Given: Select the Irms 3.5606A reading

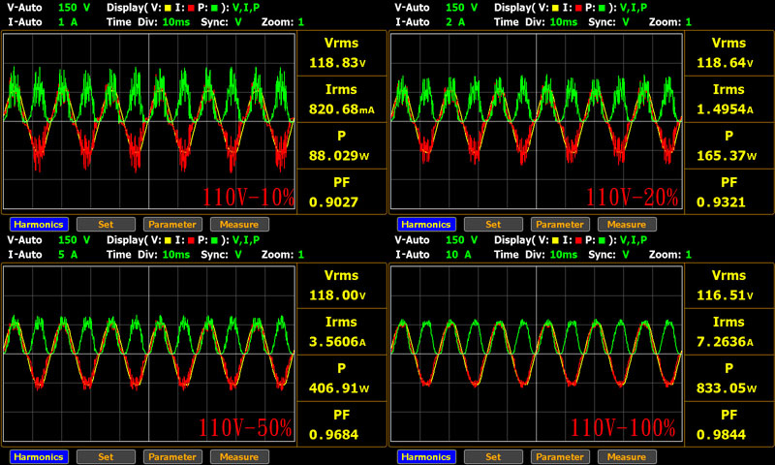Looking at the screenshot, I should coord(342,331).
